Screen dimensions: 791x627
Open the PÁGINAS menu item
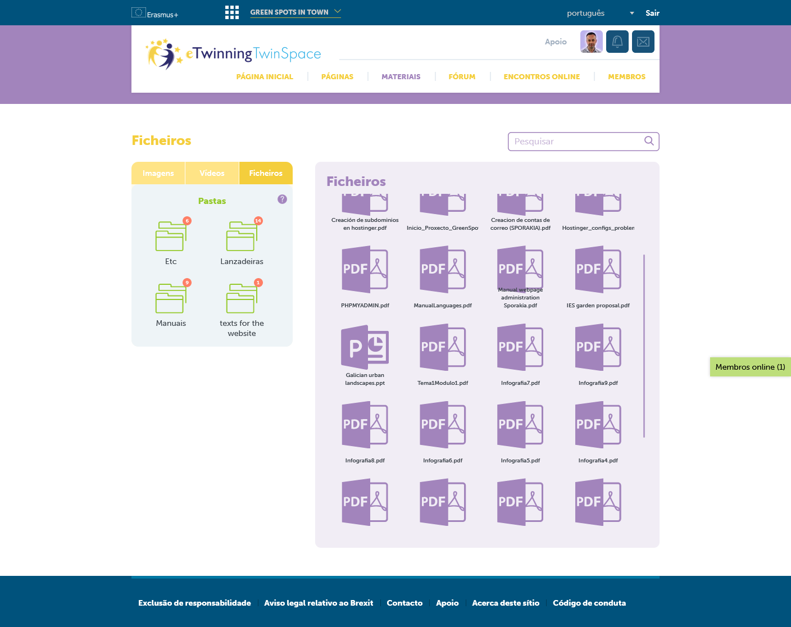(337, 77)
